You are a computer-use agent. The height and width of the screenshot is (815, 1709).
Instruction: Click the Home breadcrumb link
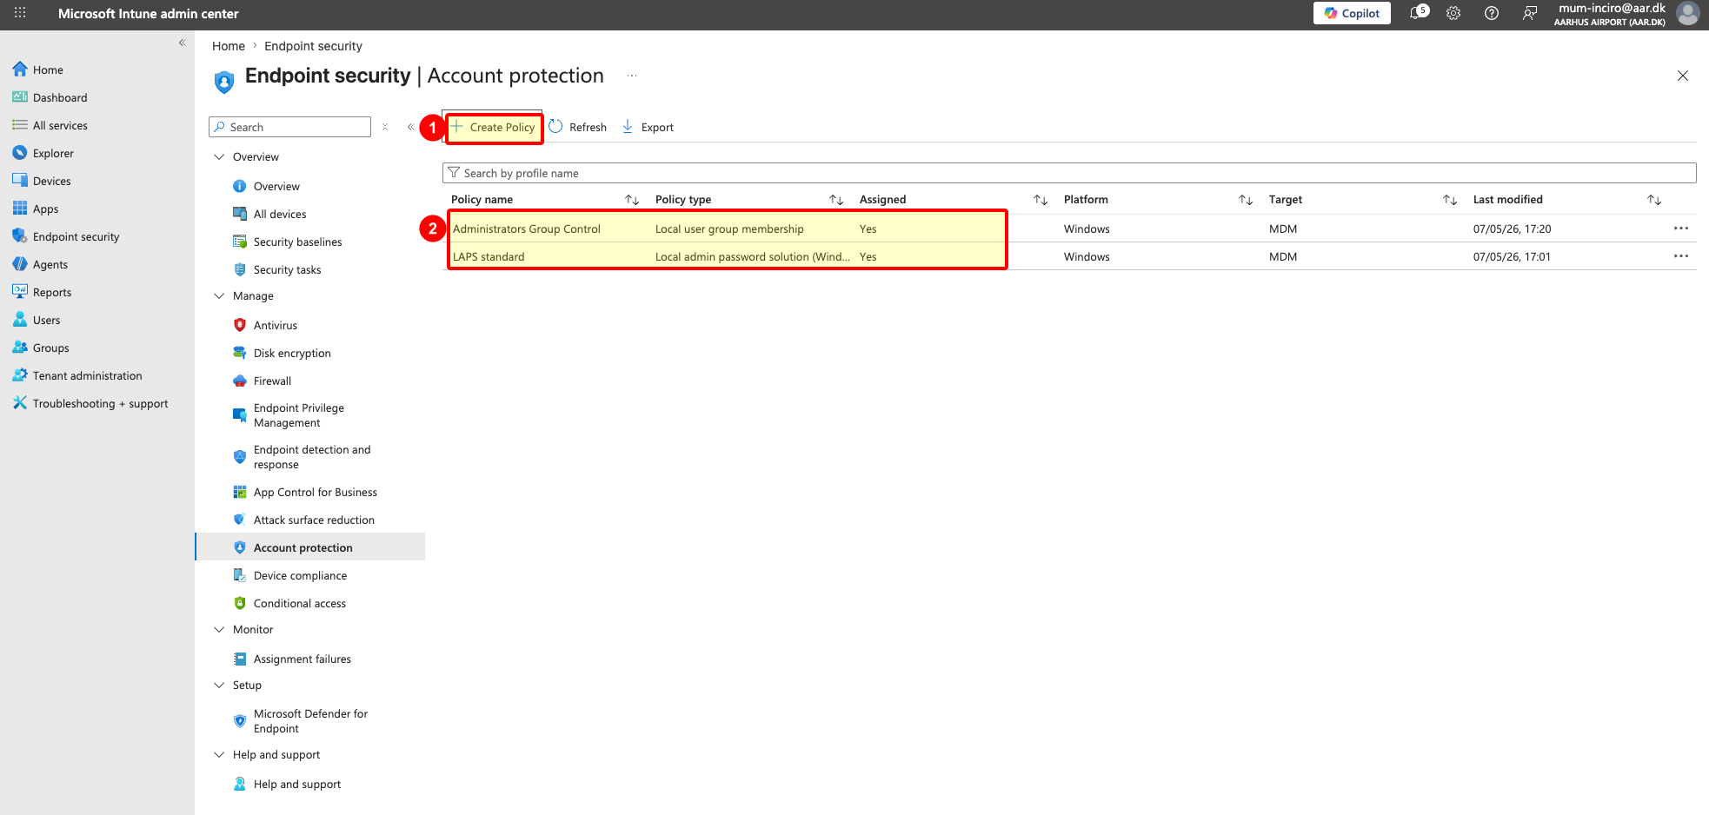(229, 46)
